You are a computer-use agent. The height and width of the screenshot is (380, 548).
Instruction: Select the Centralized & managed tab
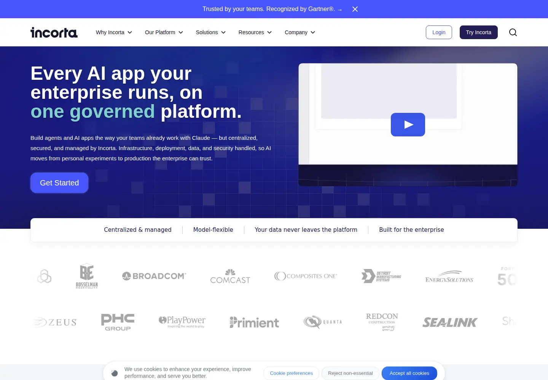point(138,230)
